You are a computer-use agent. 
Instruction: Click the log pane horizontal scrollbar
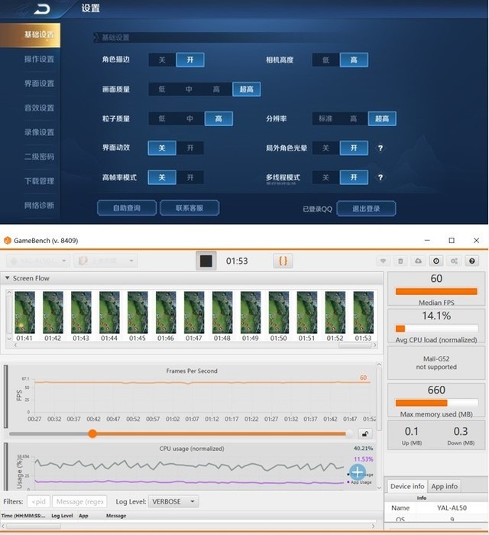(34, 526)
